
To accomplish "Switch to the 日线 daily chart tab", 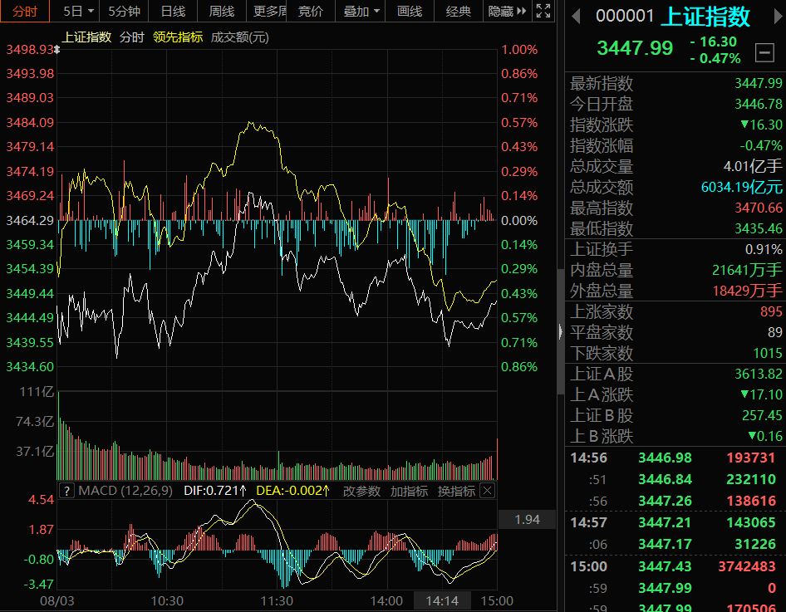I will tap(173, 11).
